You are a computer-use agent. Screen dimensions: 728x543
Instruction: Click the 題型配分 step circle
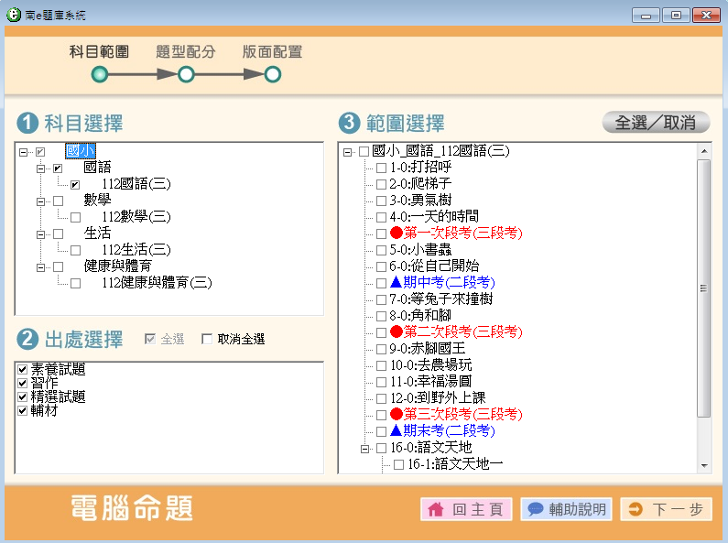[186, 75]
